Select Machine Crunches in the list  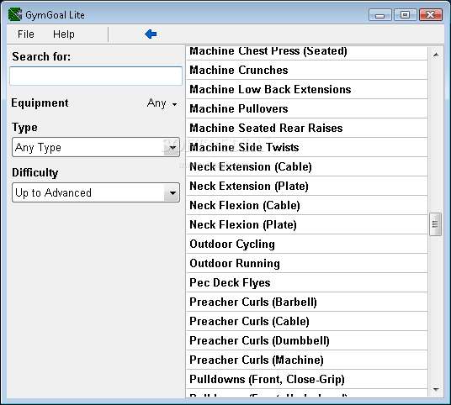[x=307, y=70]
